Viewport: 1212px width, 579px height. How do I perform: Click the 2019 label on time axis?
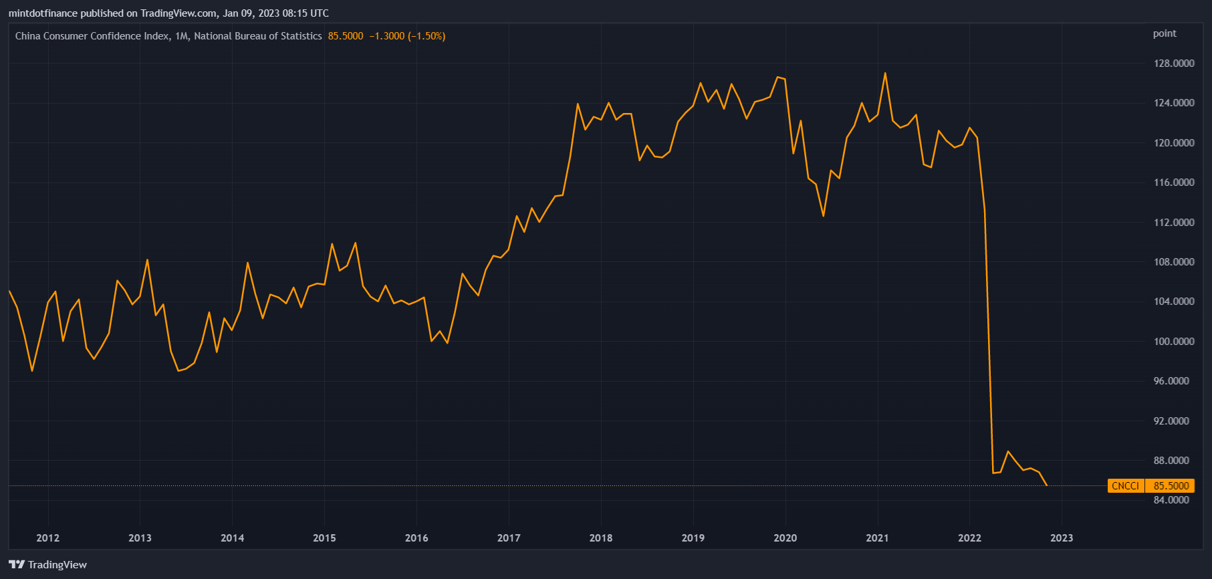[x=693, y=538]
